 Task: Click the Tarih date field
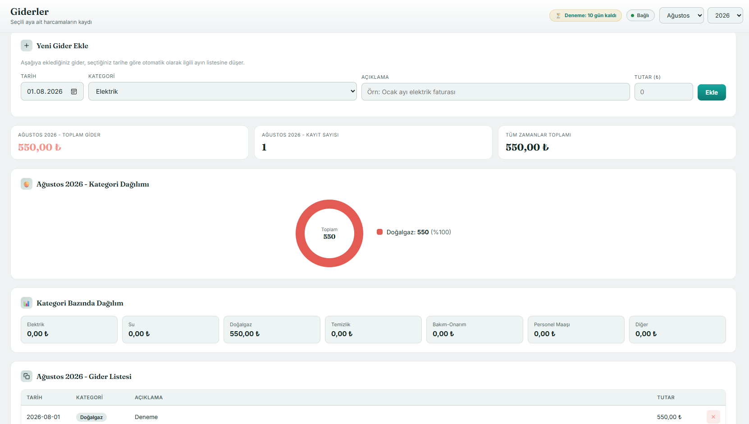[52, 91]
